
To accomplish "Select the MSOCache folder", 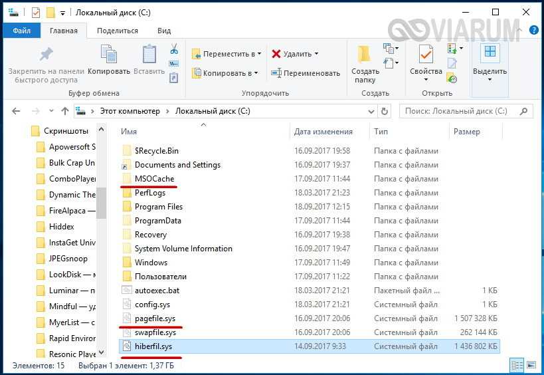I will pyautogui.click(x=154, y=179).
